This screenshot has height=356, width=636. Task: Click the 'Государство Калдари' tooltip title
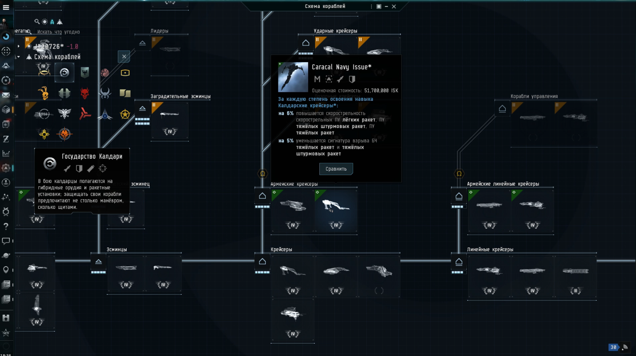(x=92, y=157)
